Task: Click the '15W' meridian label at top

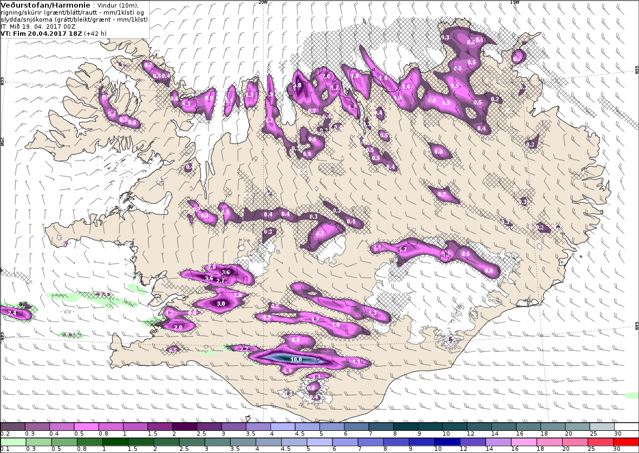Action: (514, 2)
